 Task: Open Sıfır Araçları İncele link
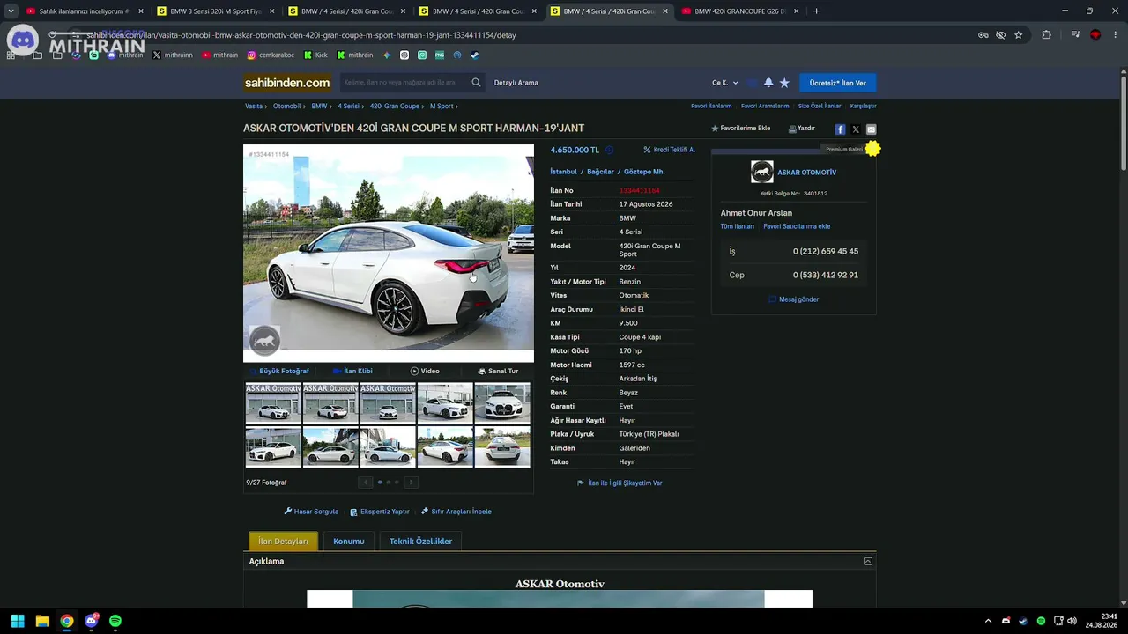(x=456, y=512)
